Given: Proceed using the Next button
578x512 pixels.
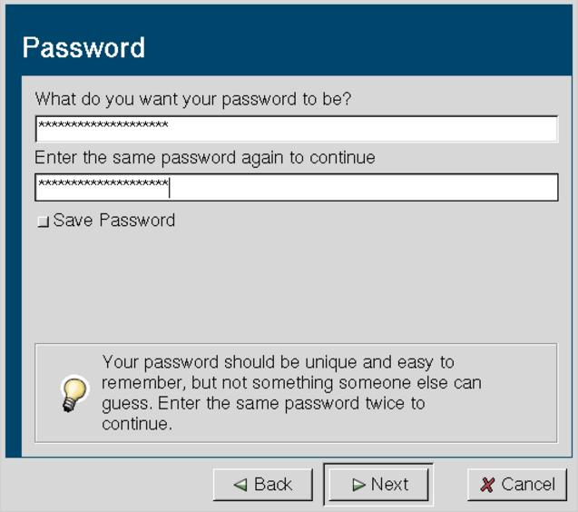Looking at the screenshot, I should pos(378,485).
